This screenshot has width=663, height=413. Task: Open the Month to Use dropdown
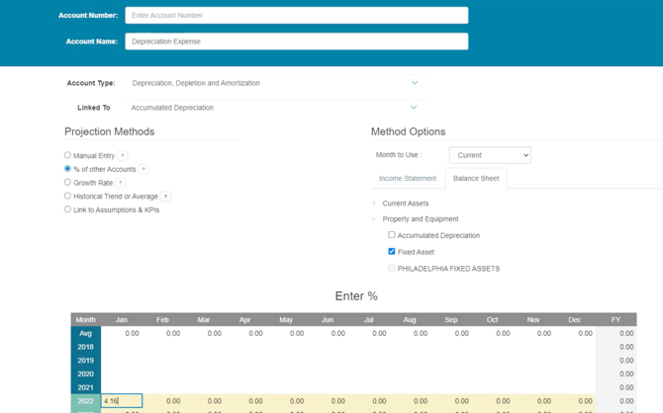click(490, 155)
